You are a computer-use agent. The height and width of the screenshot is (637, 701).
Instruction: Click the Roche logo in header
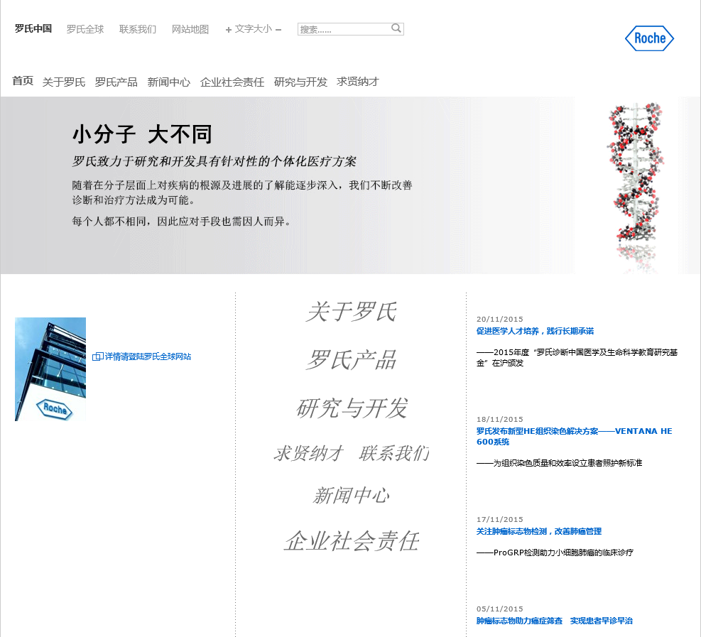(649, 38)
